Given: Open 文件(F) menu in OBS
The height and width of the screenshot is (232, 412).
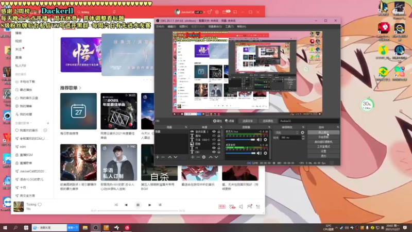Looking at the screenshot, I should point(160,27).
